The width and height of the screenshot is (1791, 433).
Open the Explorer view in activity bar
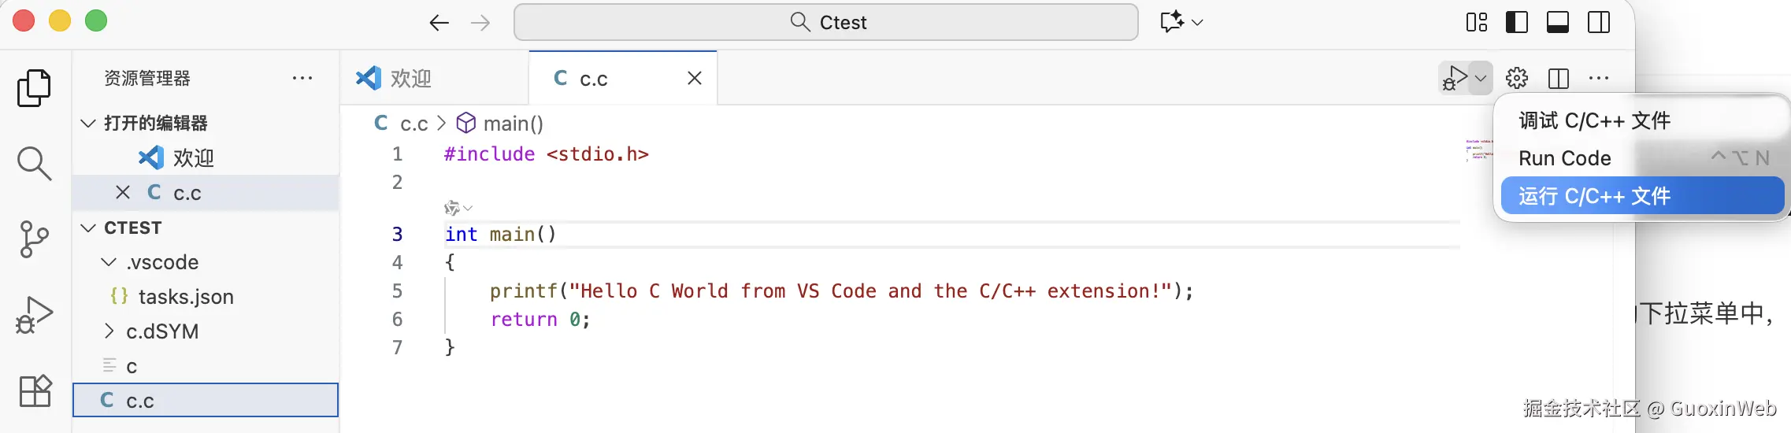(34, 87)
